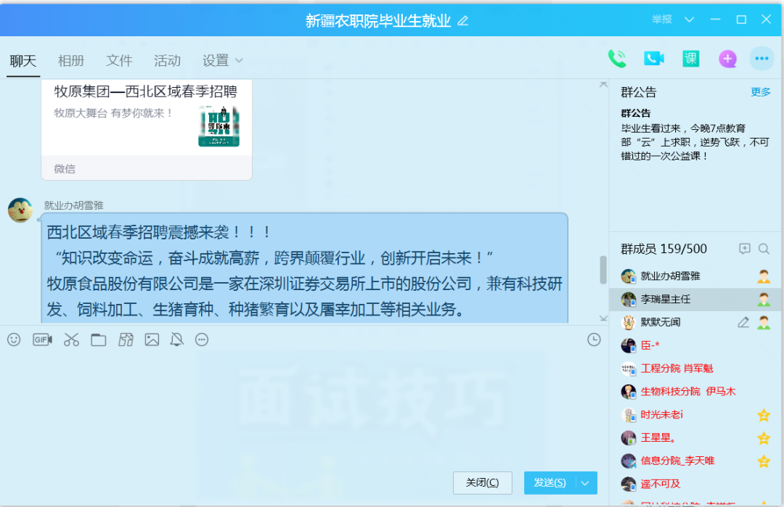Select member 生物科技分院 伊马木
The width and height of the screenshot is (784, 507).
click(695, 392)
